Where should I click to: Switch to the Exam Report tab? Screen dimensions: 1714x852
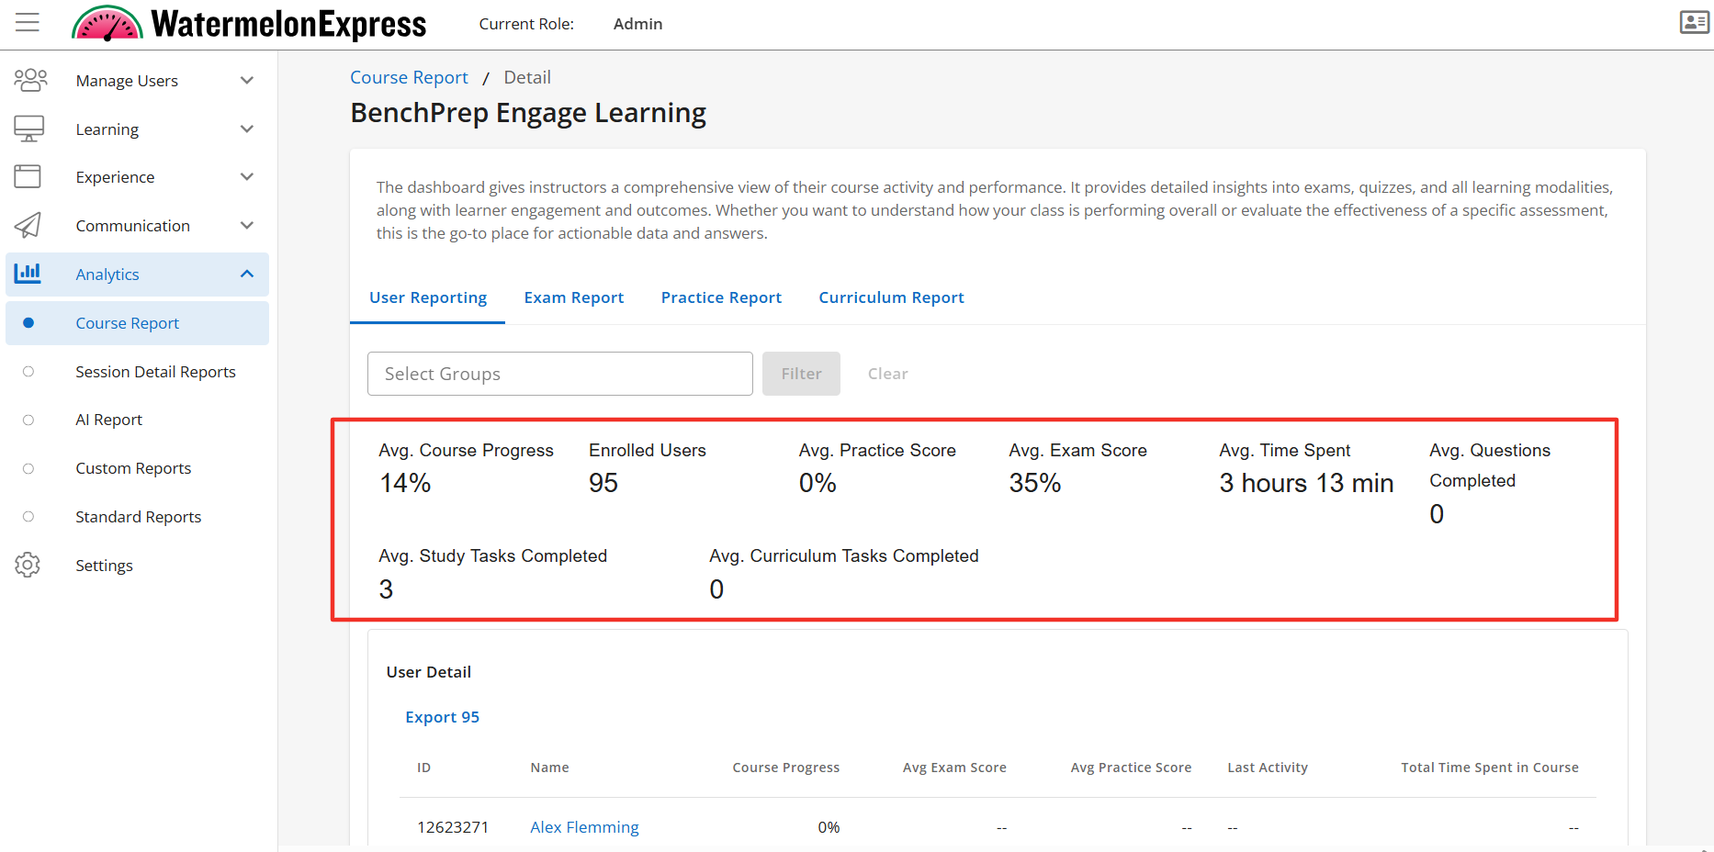574,297
